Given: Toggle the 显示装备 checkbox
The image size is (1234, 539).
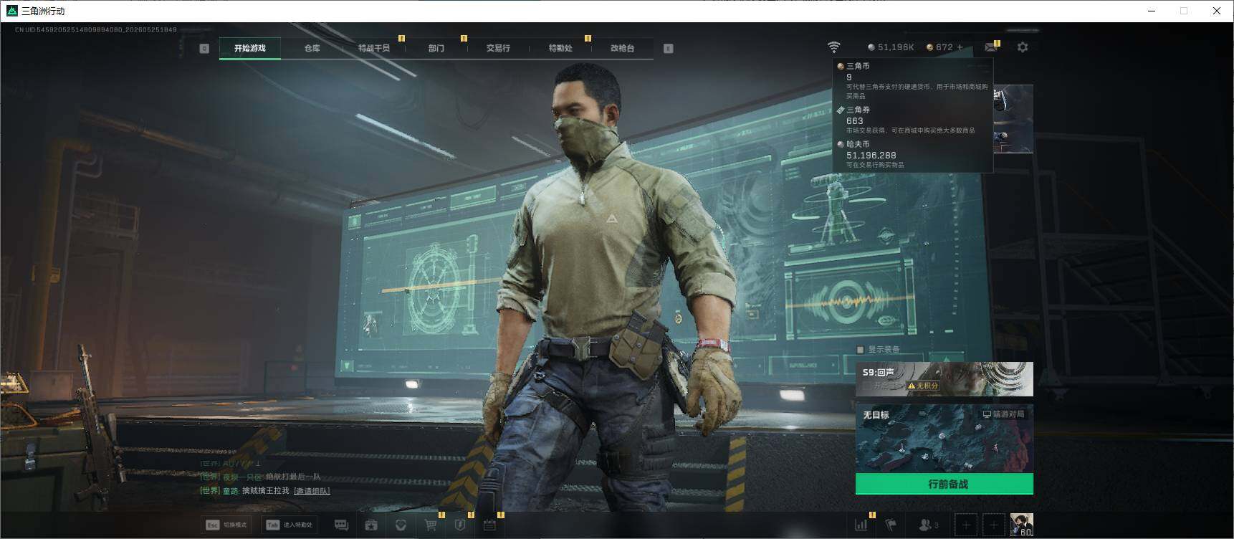Looking at the screenshot, I should coord(860,350).
